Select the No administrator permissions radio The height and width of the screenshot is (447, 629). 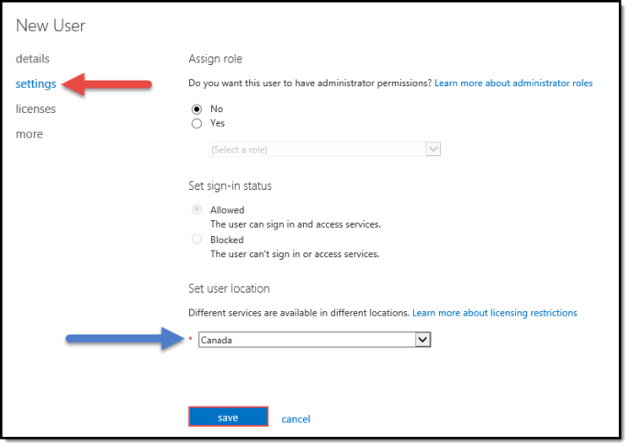pyautogui.click(x=197, y=108)
